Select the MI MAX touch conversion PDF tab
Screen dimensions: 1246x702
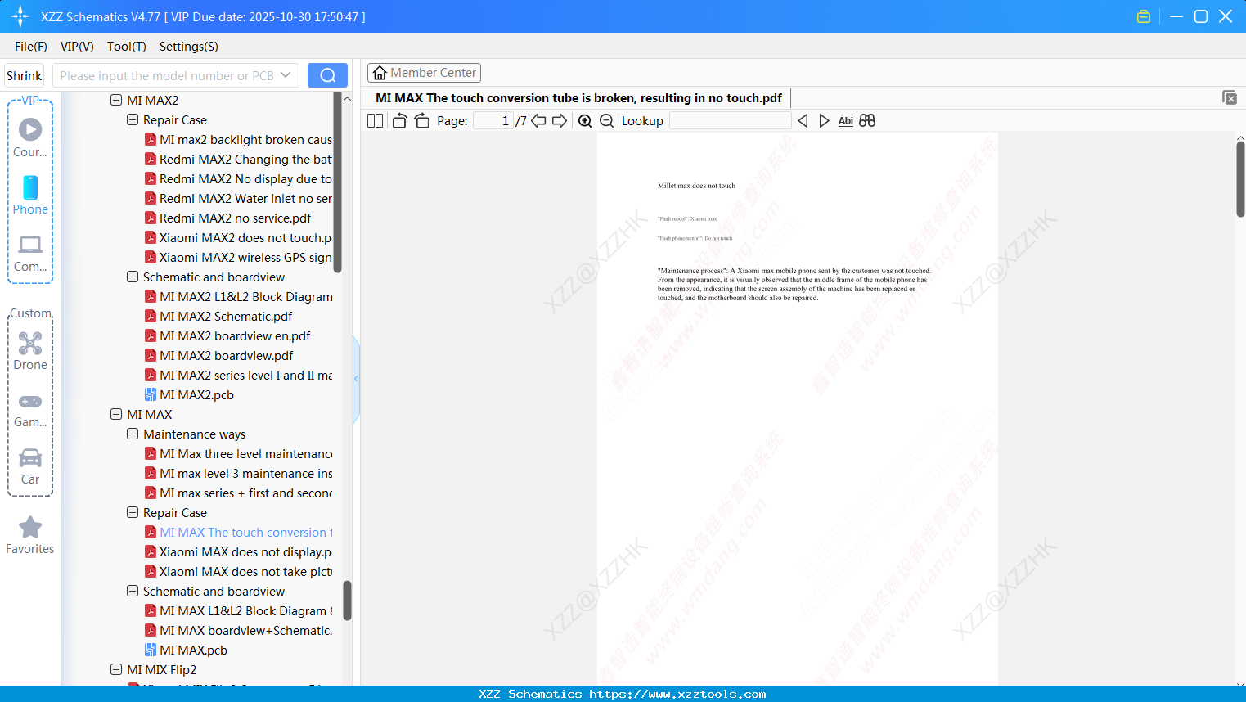578,98
